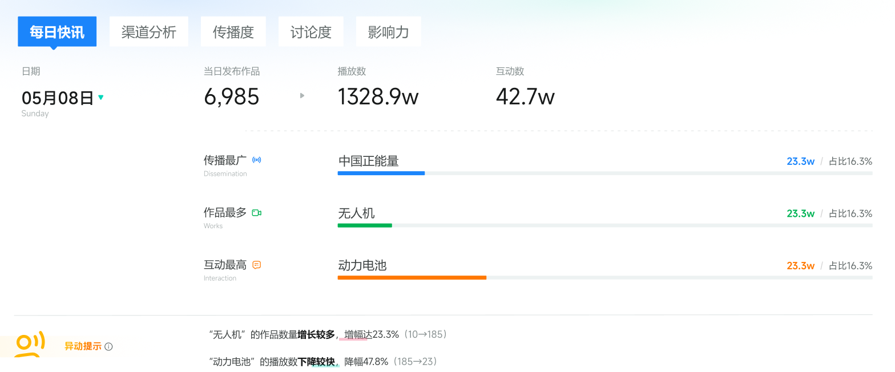The height and width of the screenshot is (372, 895).
Task: Click the yellow alert mascot icon
Action: 29,346
